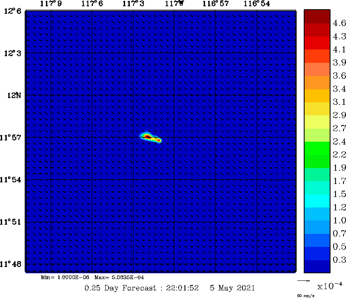The image size is (346, 298).
Task: Click the darkest blue bottom colorbar band
Action: click(317, 267)
